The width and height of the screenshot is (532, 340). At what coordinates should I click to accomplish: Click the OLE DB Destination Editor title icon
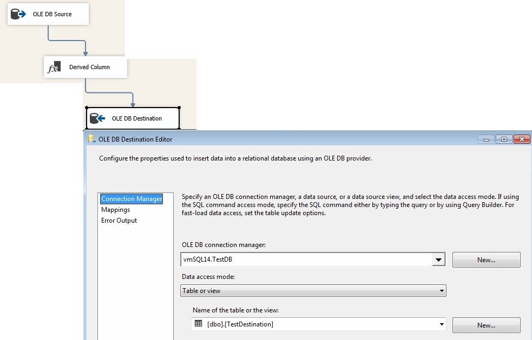click(x=91, y=138)
